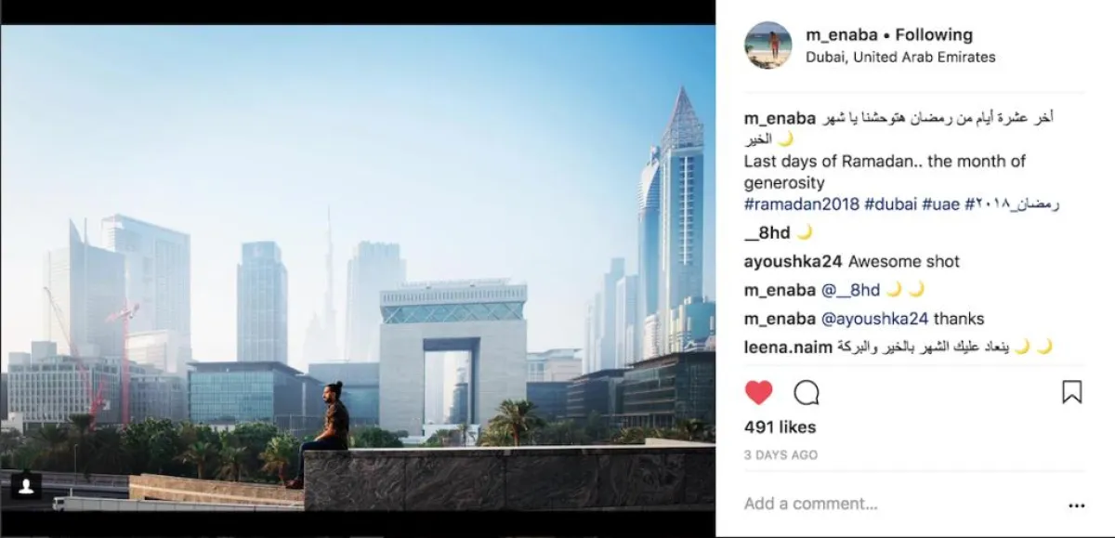Click the comment speech bubble icon
The width and height of the screenshot is (1115, 538).
[x=807, y=392]
